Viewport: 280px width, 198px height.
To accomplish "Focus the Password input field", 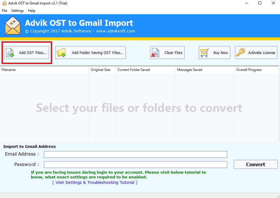I will (x=135, y=165).
